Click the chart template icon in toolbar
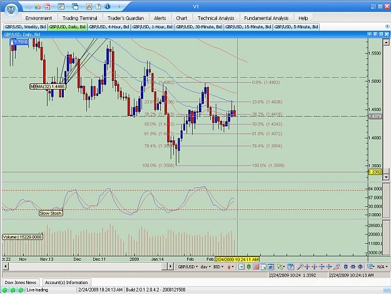This screenshot has height=294, width=391. [x=290, y=267]
